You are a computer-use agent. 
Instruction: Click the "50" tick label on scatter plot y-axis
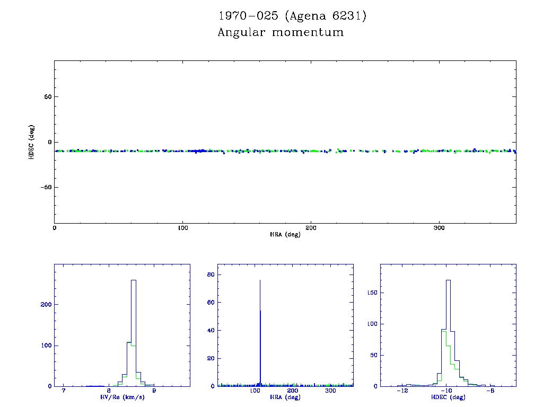click(x=47, y=97)
